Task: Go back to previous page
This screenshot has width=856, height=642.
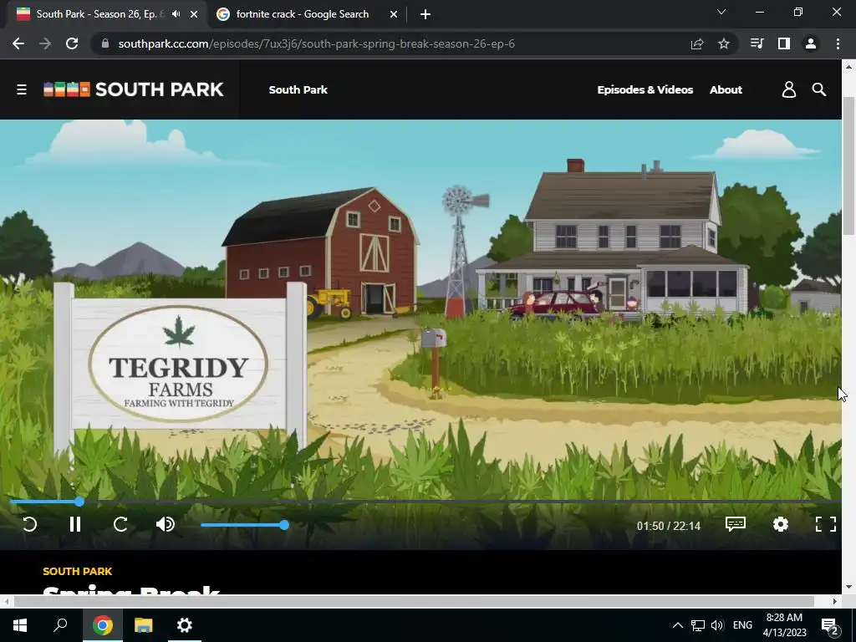Action: click(x=18, y=43)
